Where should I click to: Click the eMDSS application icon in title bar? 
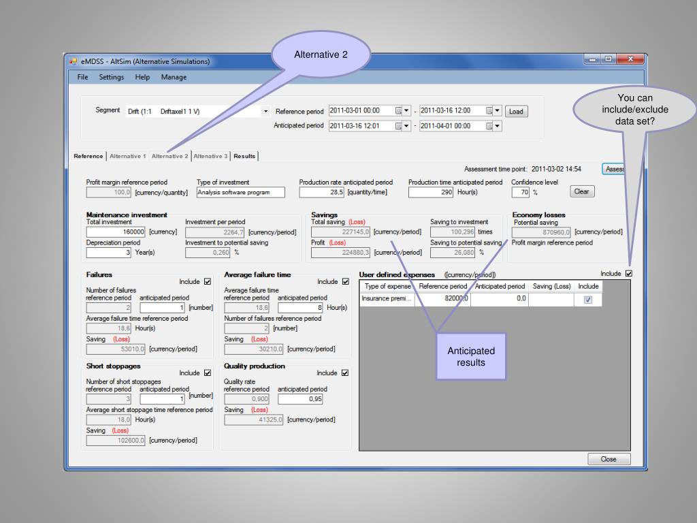[73, 61]
